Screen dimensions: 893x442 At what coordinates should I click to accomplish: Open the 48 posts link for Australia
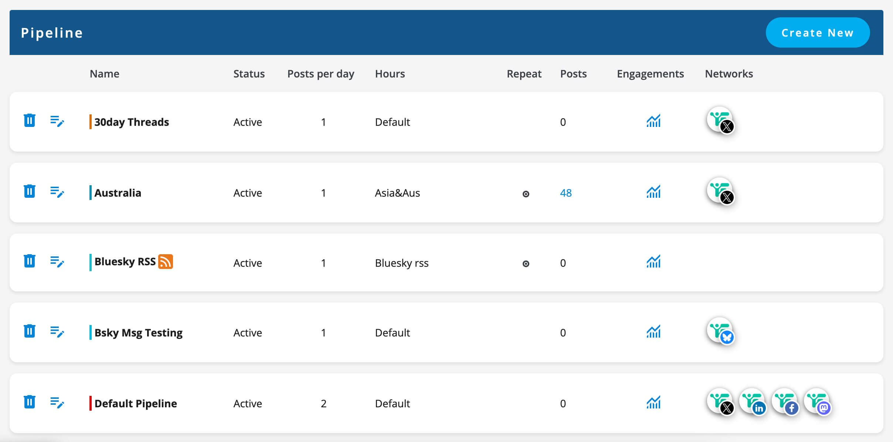tap(566, 193)
